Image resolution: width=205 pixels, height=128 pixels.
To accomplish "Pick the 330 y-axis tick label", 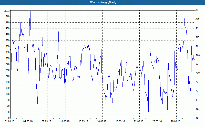I will point(7,52).
